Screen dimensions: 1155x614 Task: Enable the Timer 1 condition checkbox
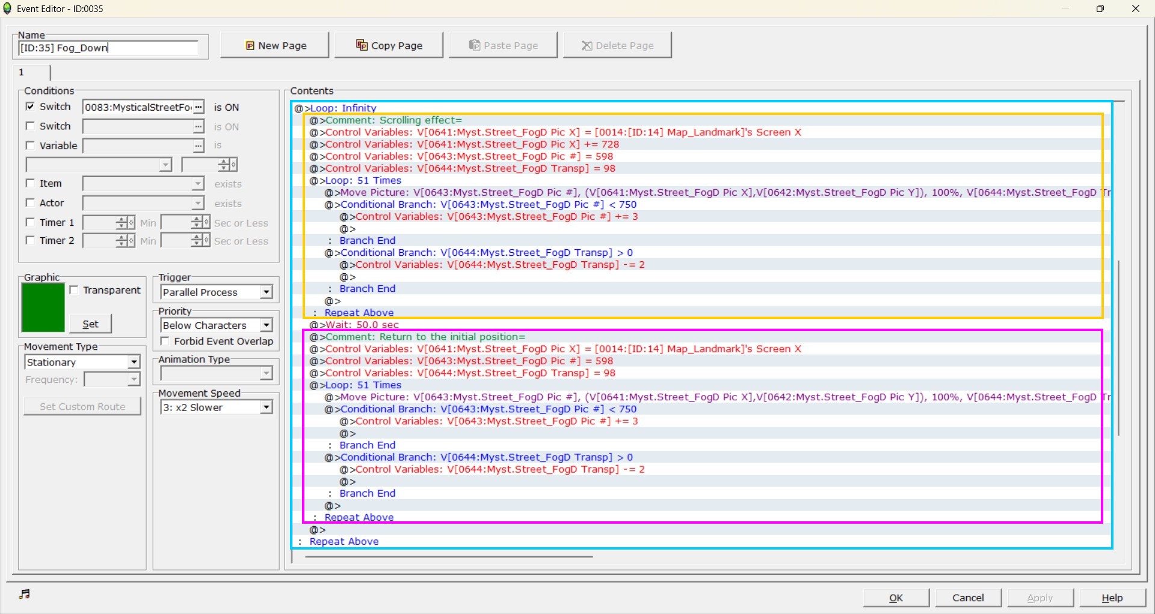tap(30, 222)
